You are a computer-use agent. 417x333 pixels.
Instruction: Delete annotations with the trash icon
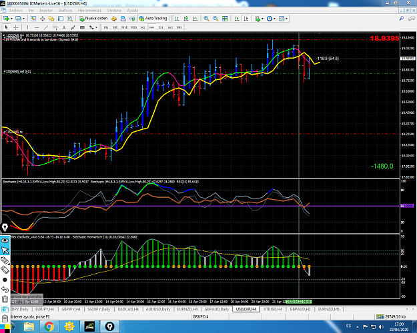[x=5, y=299]
